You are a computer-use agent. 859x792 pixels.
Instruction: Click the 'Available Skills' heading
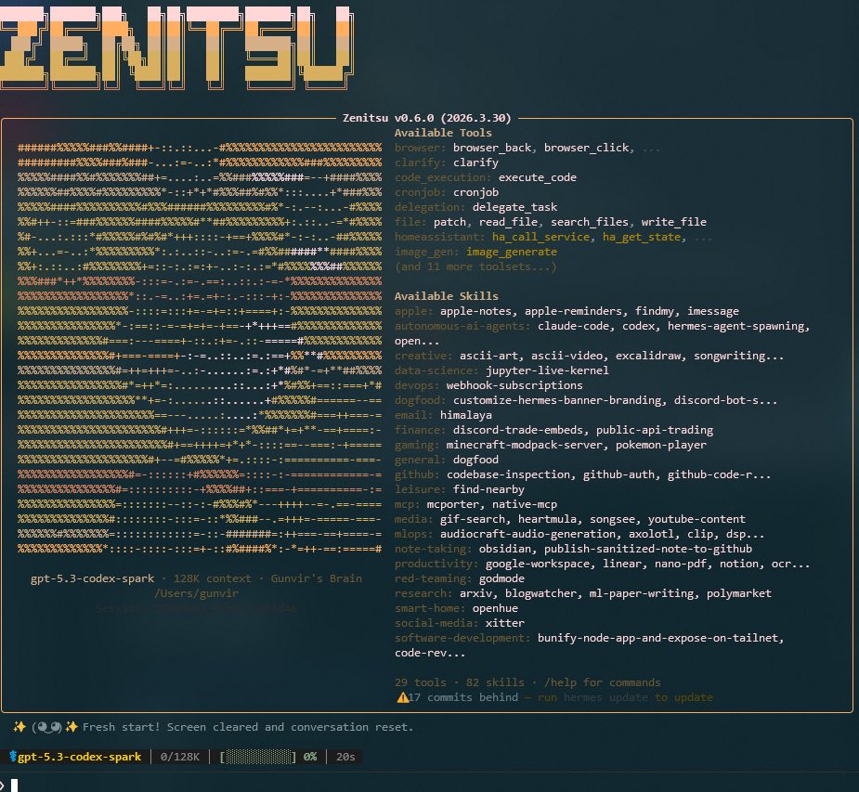tap(446, 296)
